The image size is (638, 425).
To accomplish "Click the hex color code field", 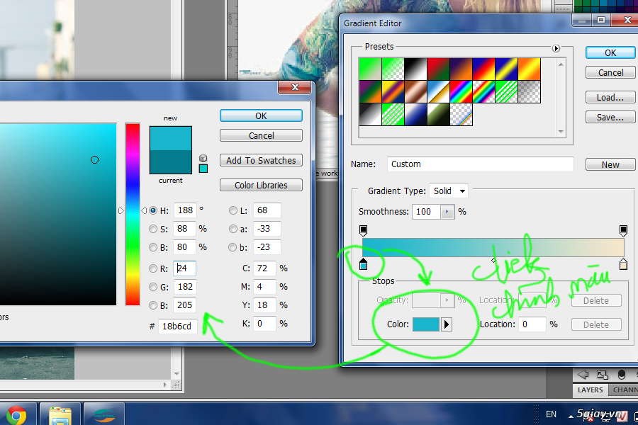I will (177, 327).
